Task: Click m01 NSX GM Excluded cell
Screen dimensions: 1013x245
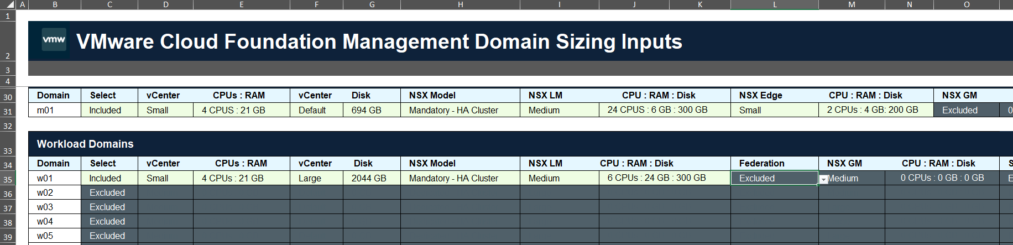Action: coord(967,110)
